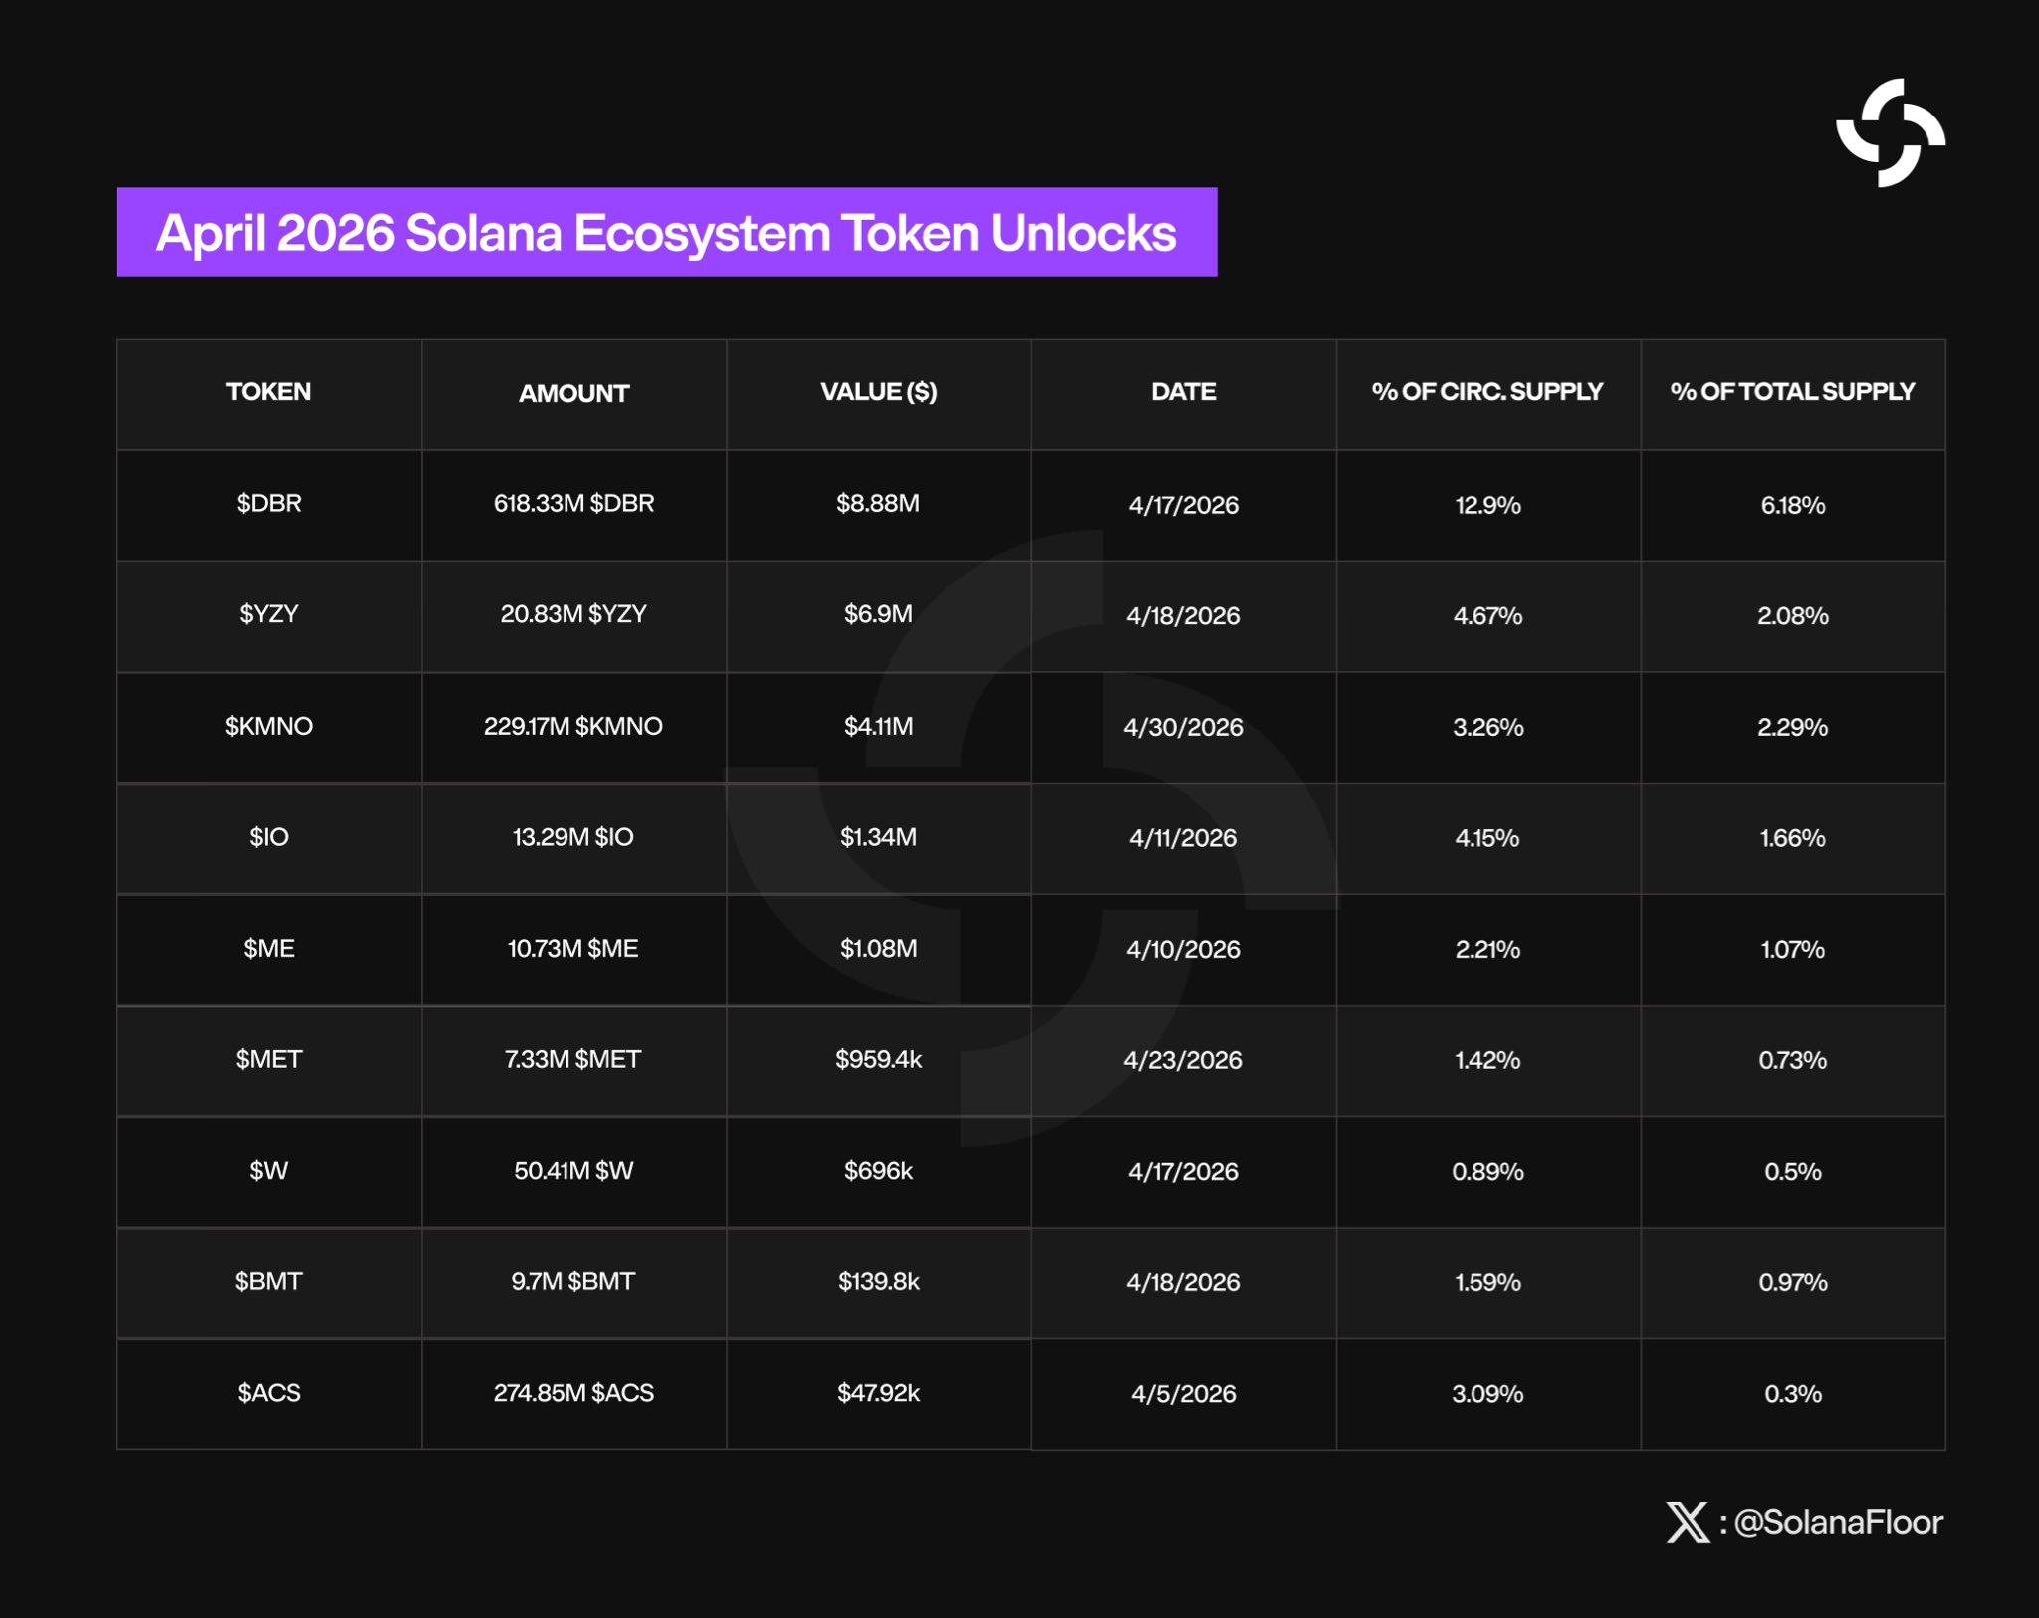The image size is (2039, 1618).
Task: Select the TOKEN column header
Action: [268, 392]
